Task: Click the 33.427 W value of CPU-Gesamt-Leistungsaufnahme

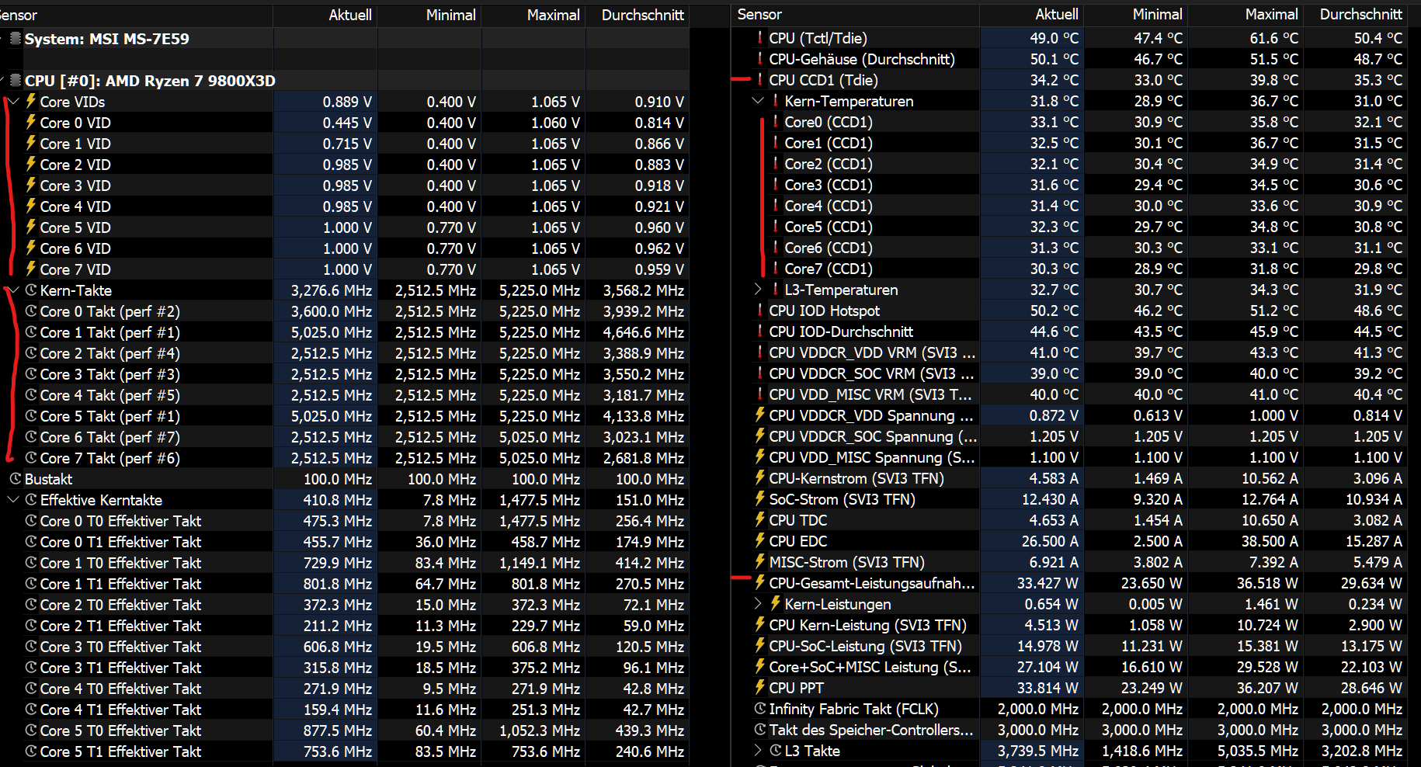Action: 1048,583
